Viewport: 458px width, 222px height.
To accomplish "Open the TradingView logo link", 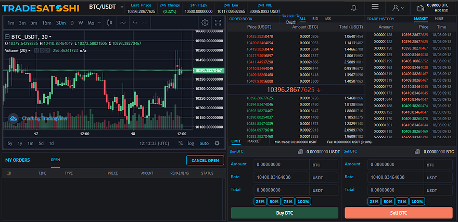I will (13, 118).
